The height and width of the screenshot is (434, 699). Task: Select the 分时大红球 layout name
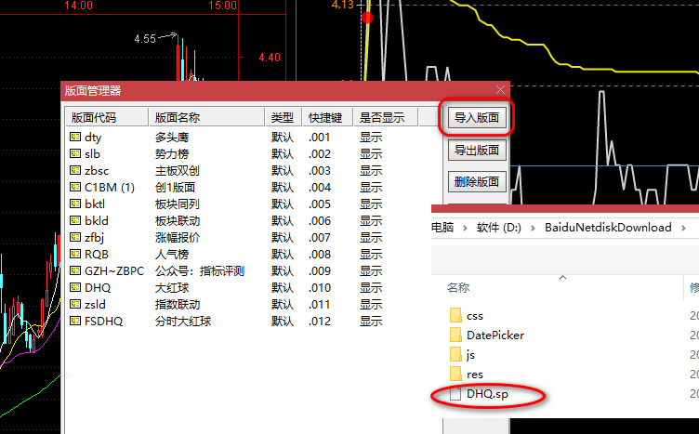183,321
